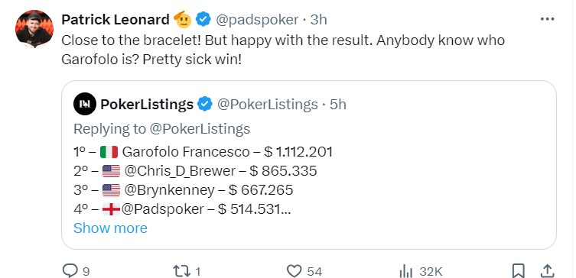Go to the PokerListings account name
This screenshot has height=278, width=576.
[147, 104]
